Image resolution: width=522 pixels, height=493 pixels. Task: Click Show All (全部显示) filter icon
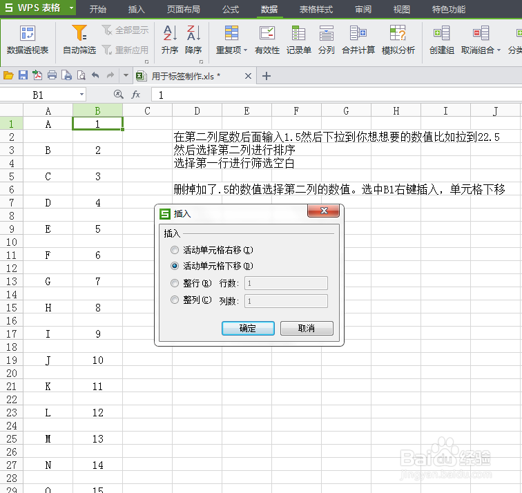106,30
